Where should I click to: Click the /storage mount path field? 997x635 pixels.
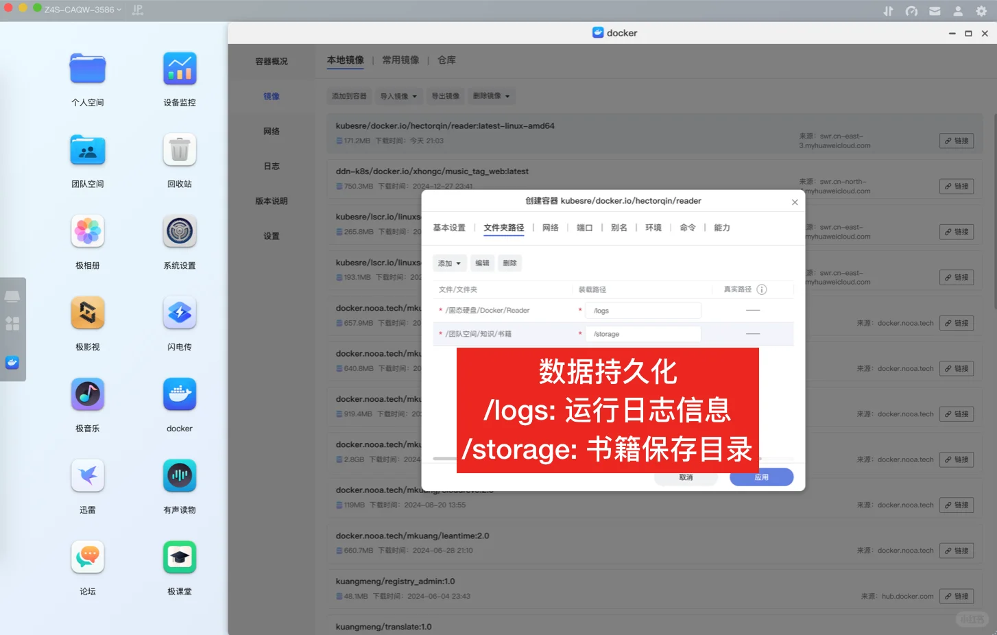click(x=643, y=334)
